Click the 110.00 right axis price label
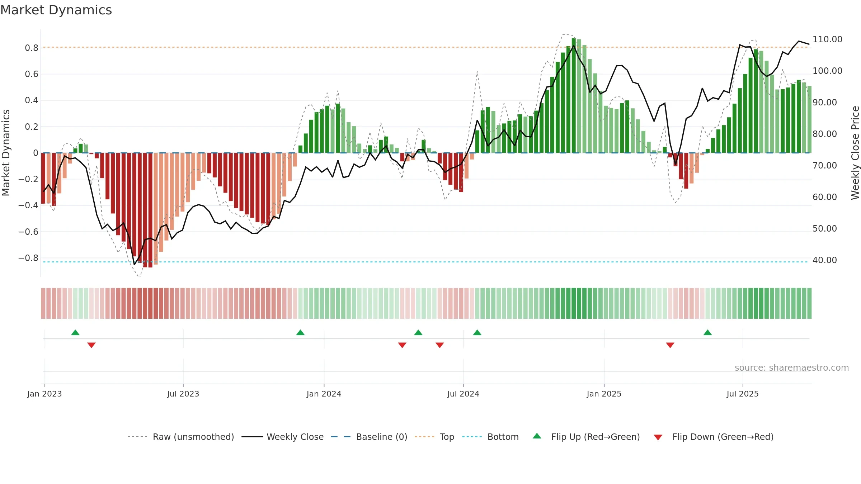 [827, 39]
